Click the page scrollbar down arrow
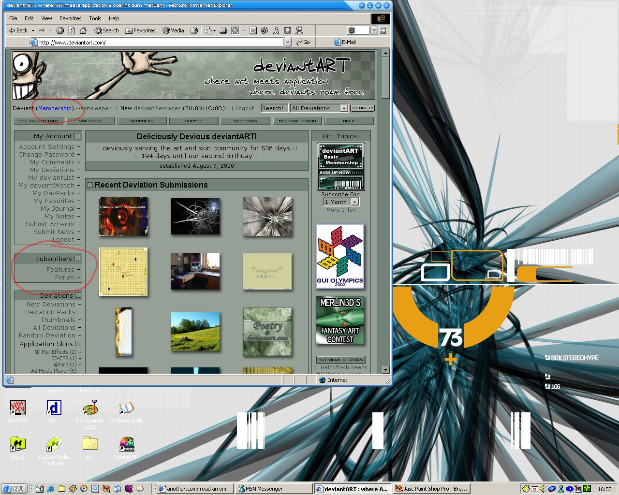This screenshot has width=619, height=495. coord(385,369)
